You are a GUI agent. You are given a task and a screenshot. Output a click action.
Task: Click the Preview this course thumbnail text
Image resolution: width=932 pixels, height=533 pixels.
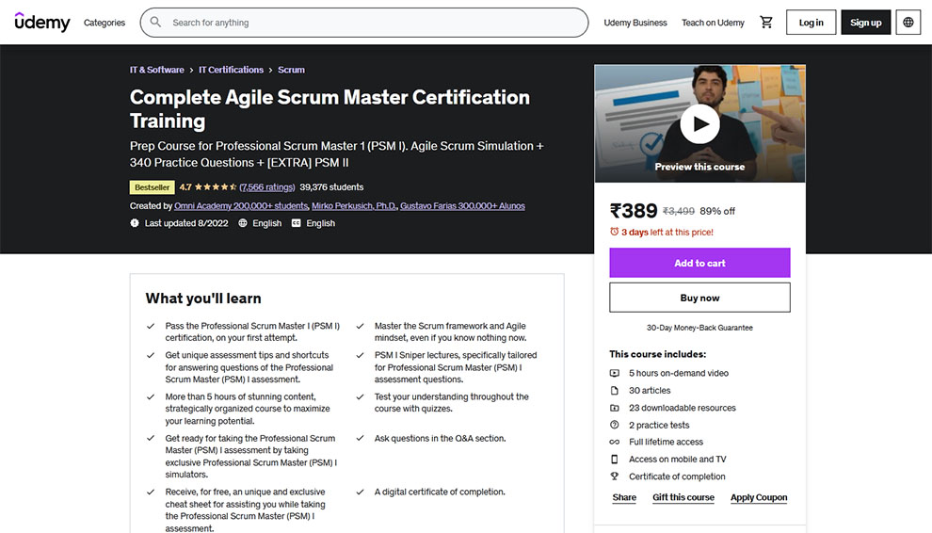(x=699, y=167)
